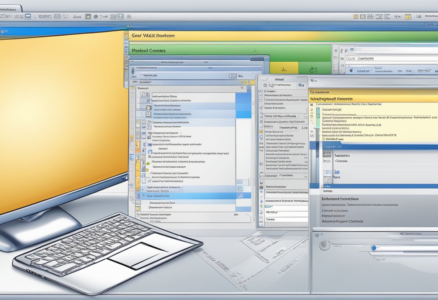Switch to the tab in the window's top-left corner
This screenshot has width=438, height=300.
[11, 6]
